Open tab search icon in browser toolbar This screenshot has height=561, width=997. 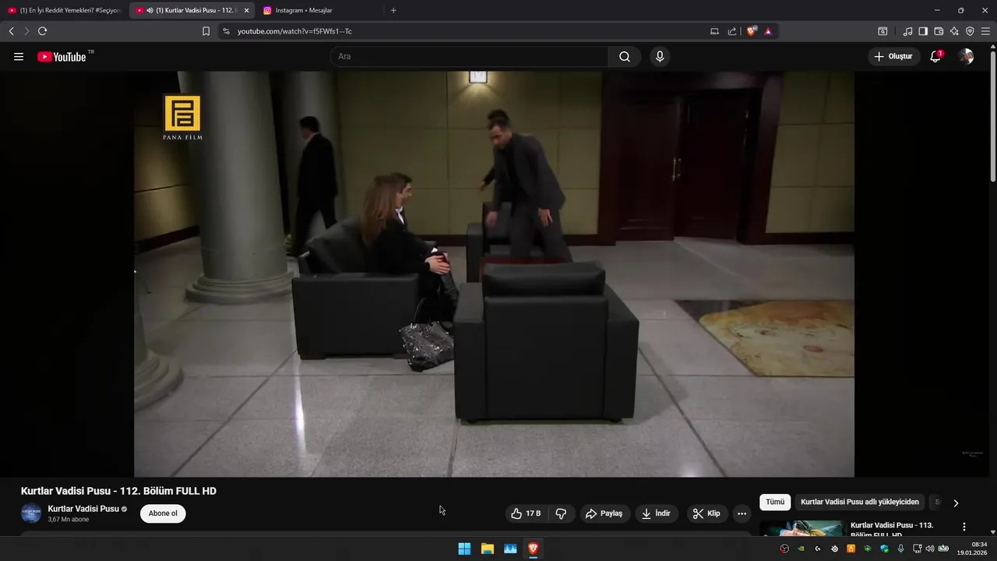883,31
